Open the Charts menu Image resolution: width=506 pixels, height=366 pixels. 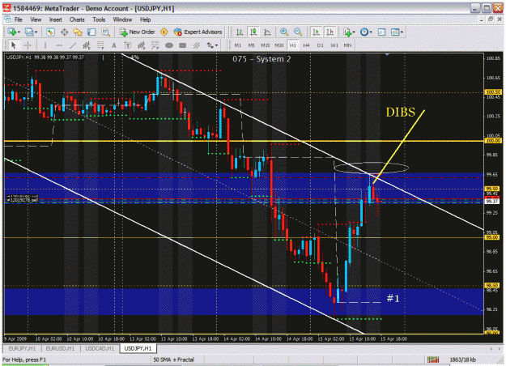pos(77,19)
